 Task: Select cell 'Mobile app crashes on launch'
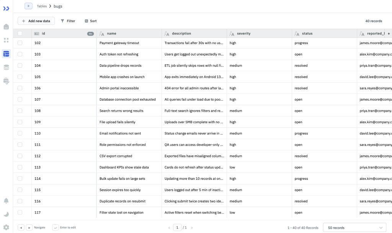129,77
